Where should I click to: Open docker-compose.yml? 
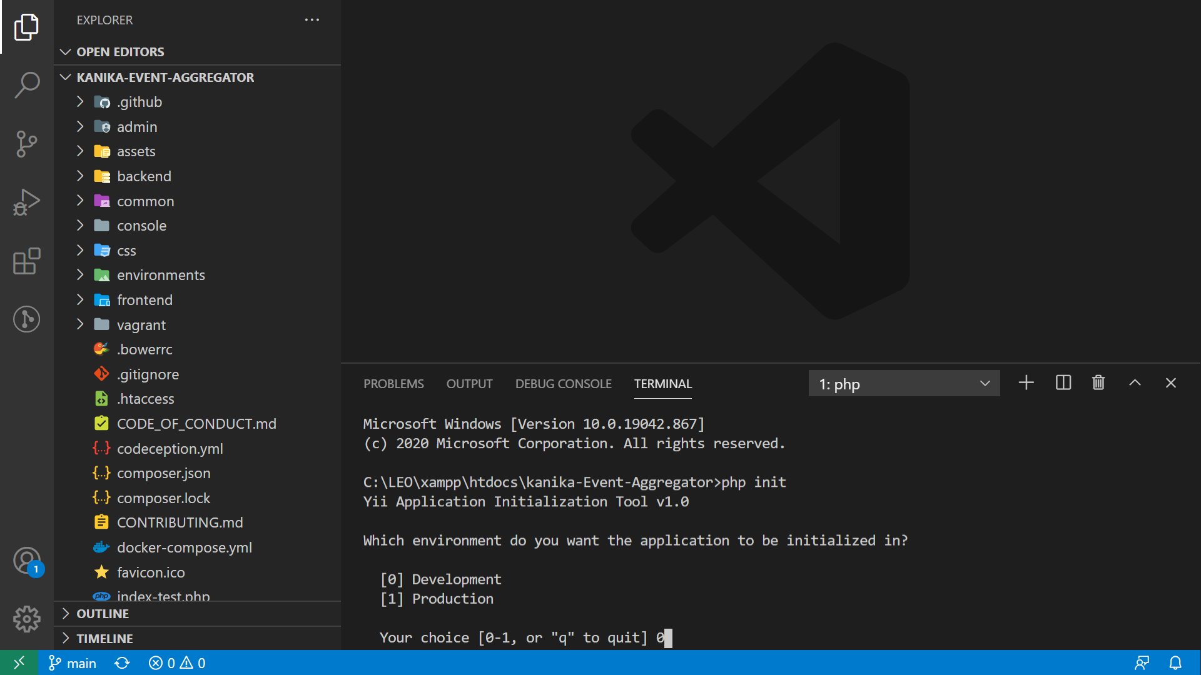pos(198,547)
